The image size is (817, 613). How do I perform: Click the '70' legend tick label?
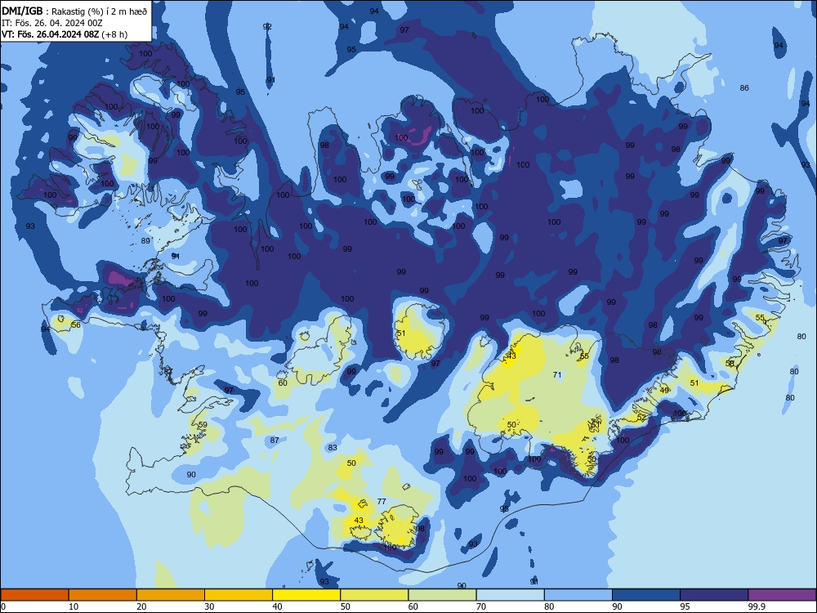[481, 606]
